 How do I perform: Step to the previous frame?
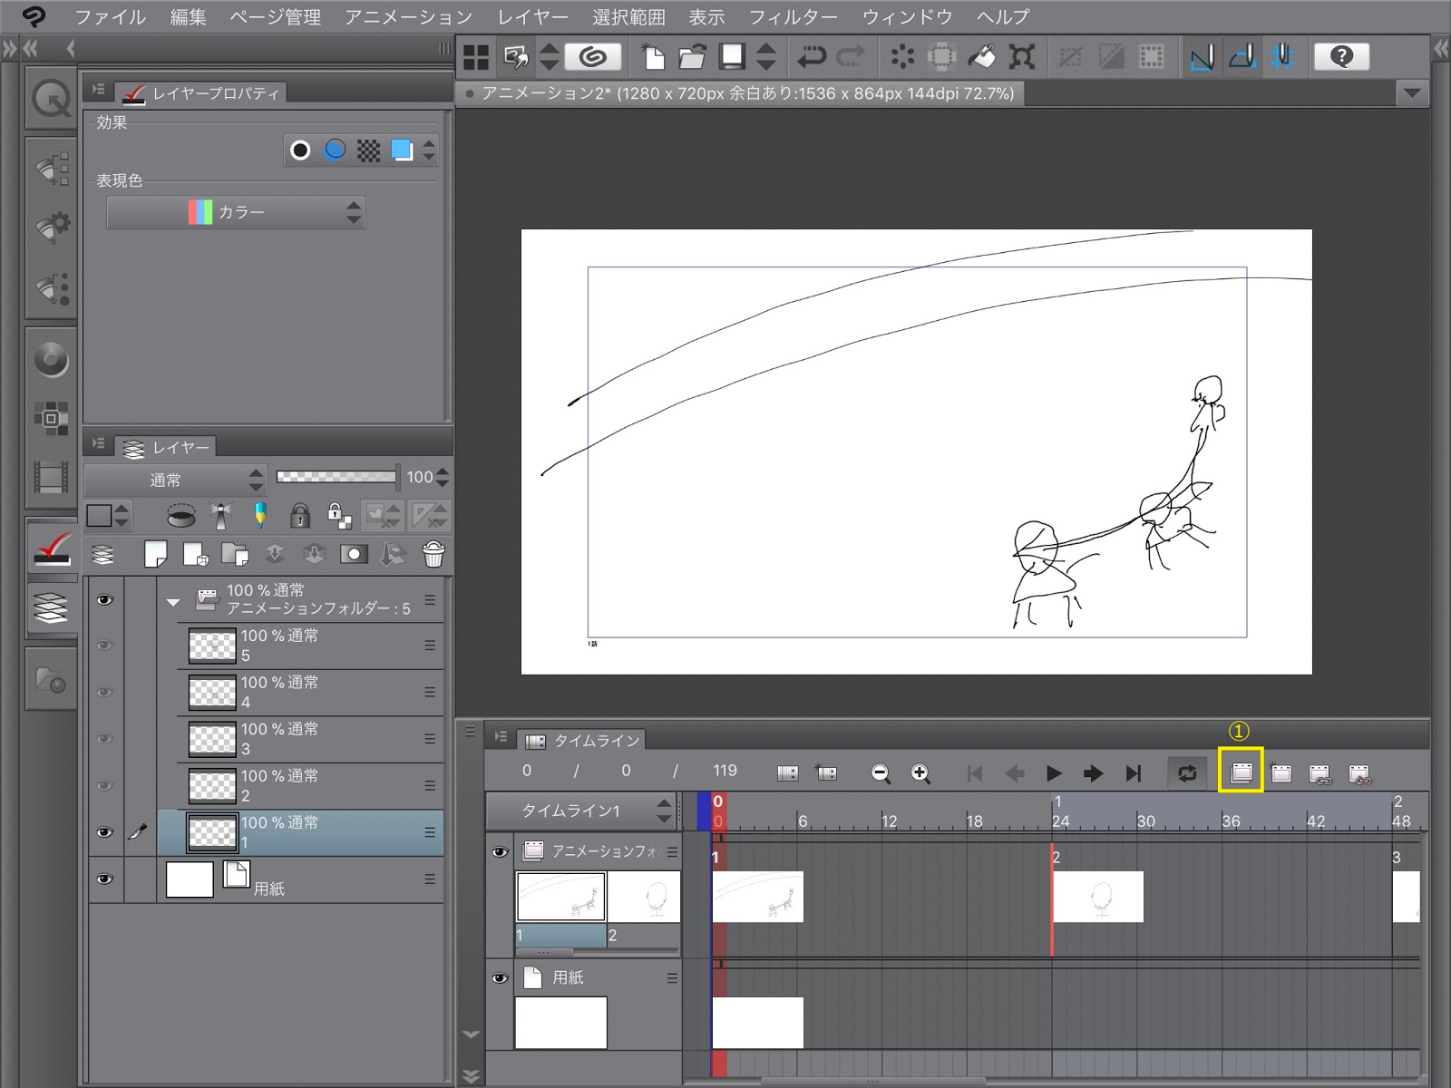click(x=1015, y=773)
